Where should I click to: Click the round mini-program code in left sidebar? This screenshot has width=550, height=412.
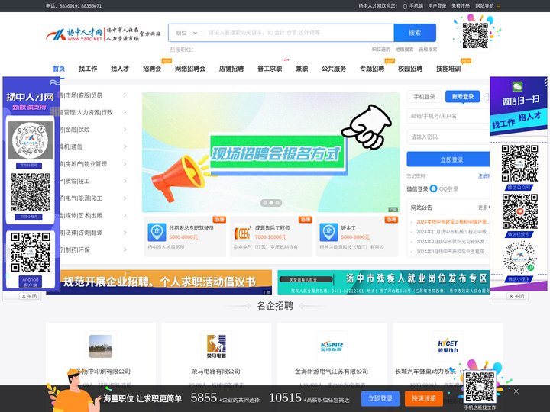[31, 140]
